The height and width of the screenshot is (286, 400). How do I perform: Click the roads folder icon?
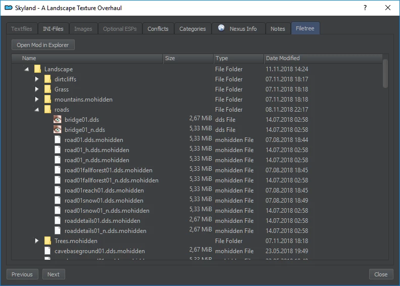click(47, 110)
